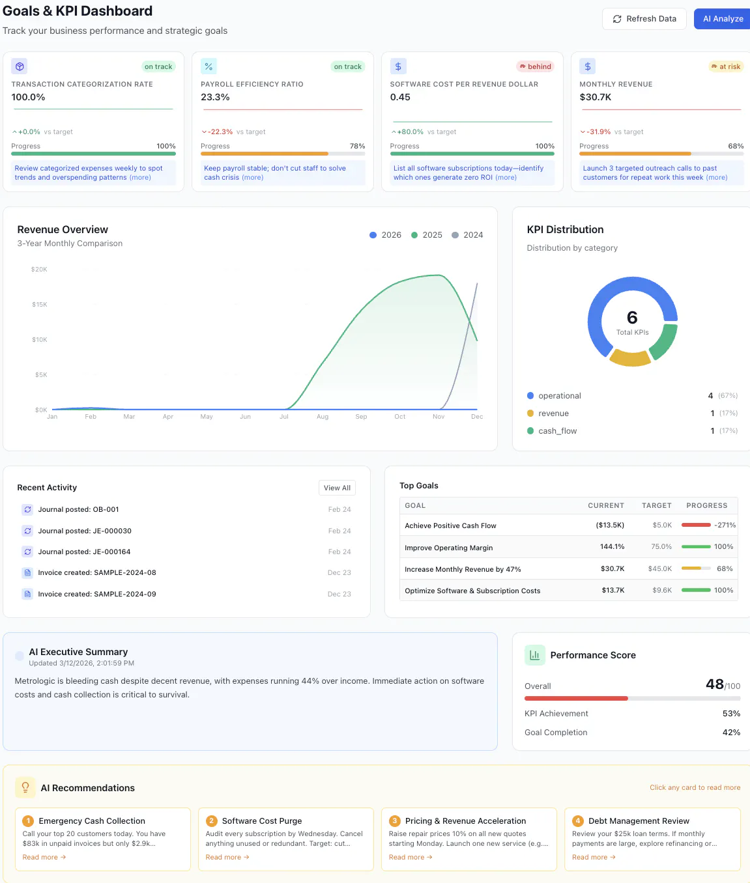750x883 pixels.
Task: Open the Emergency Cash Collection card title
Action: 92,821
